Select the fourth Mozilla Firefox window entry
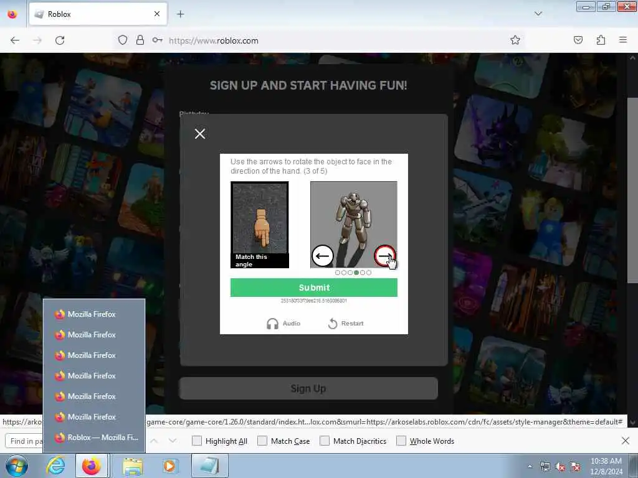The image size is (638, 478). 94,376
